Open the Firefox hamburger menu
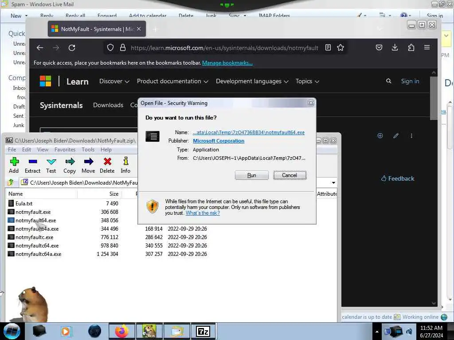This screenshot has height=340, width=454. (x=427, y=47)
